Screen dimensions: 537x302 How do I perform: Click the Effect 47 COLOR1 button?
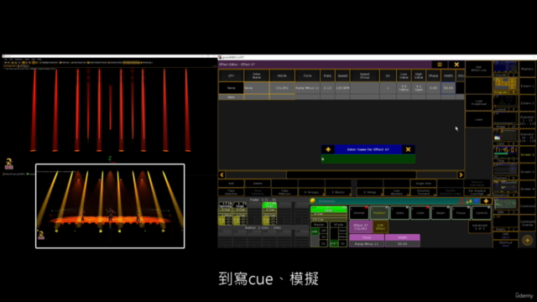click(x=361, y=226)
